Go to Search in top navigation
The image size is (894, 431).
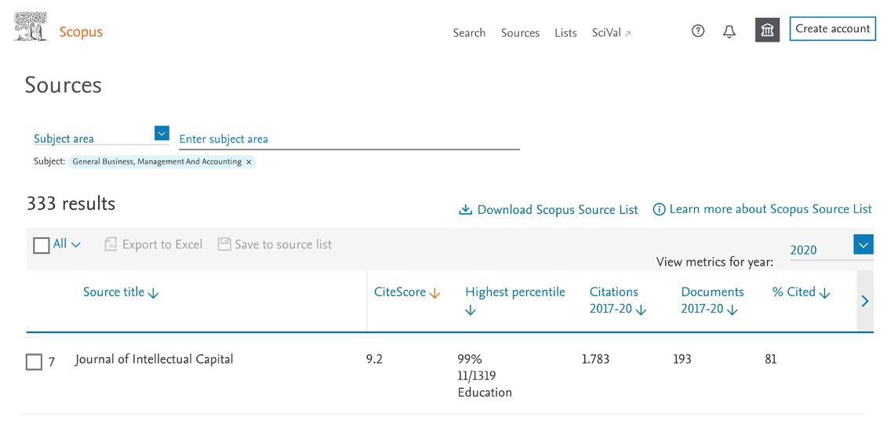pos(469,33)
